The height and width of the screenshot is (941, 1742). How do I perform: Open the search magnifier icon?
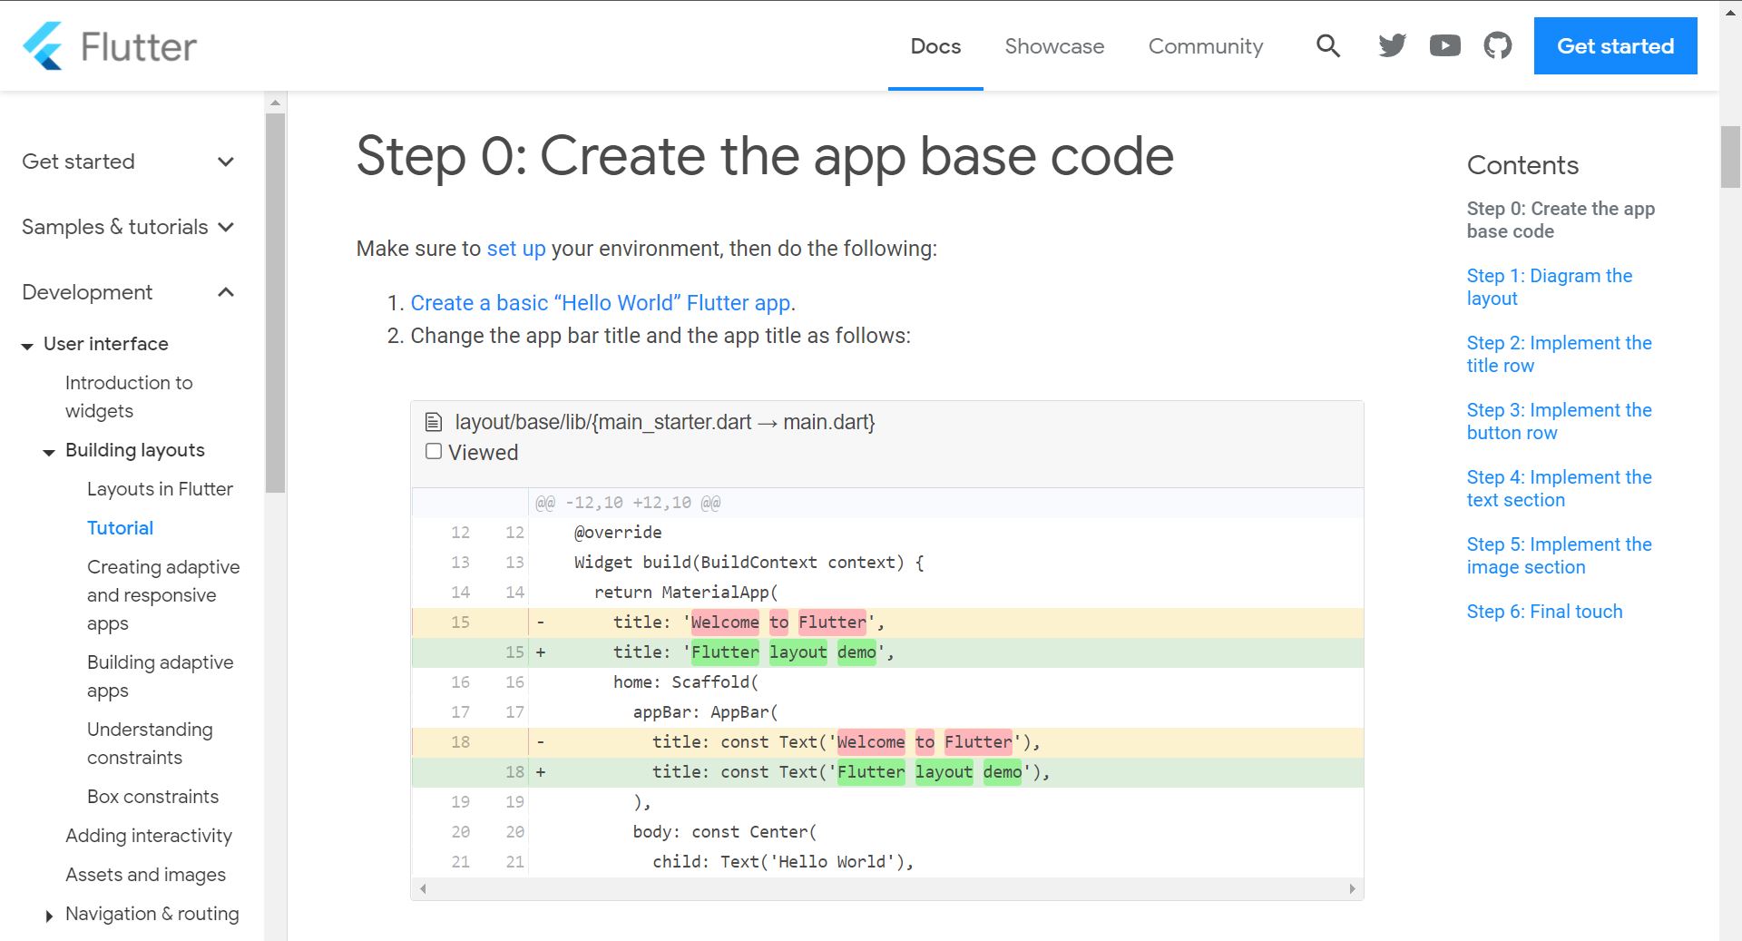pyautogui.click(x=1327, y=45)
